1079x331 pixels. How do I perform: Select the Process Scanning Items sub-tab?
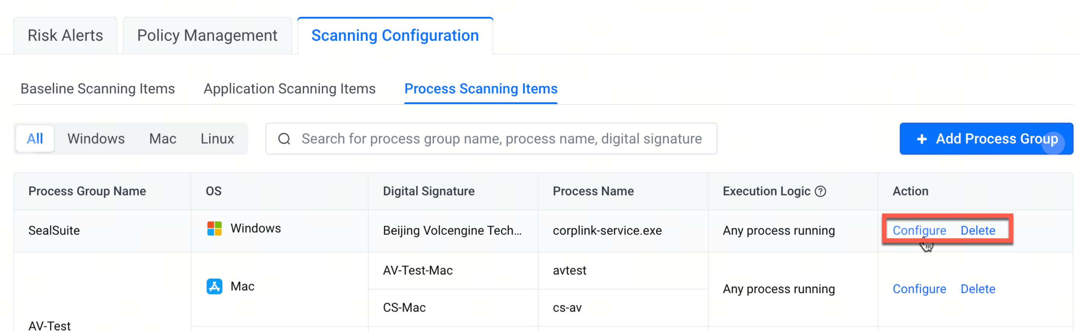point(481,89)
